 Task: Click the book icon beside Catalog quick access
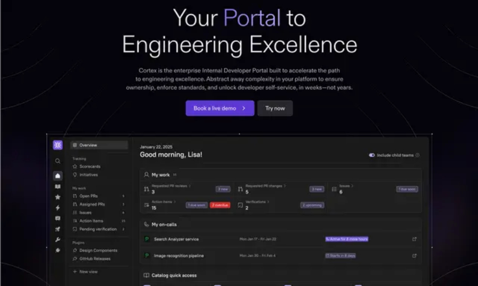(147, 275)
